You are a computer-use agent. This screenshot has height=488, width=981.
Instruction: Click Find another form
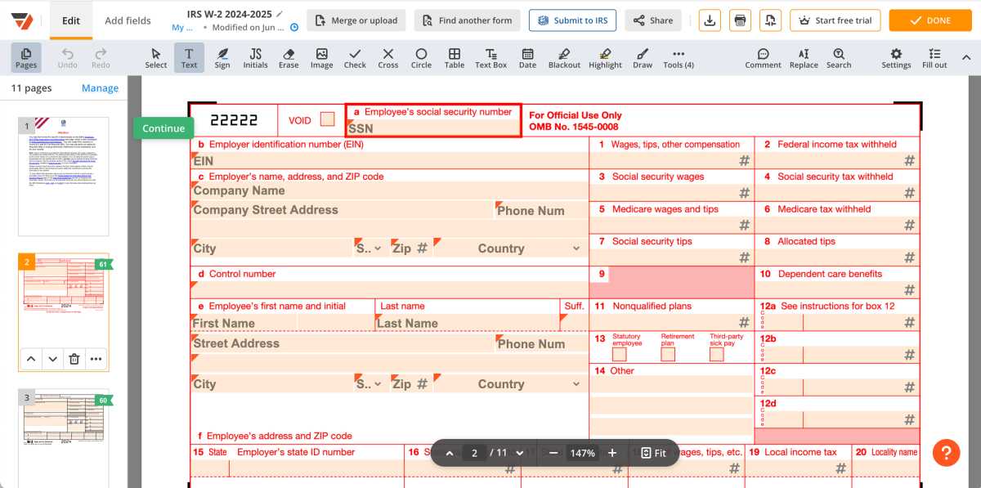click(468, 20)
